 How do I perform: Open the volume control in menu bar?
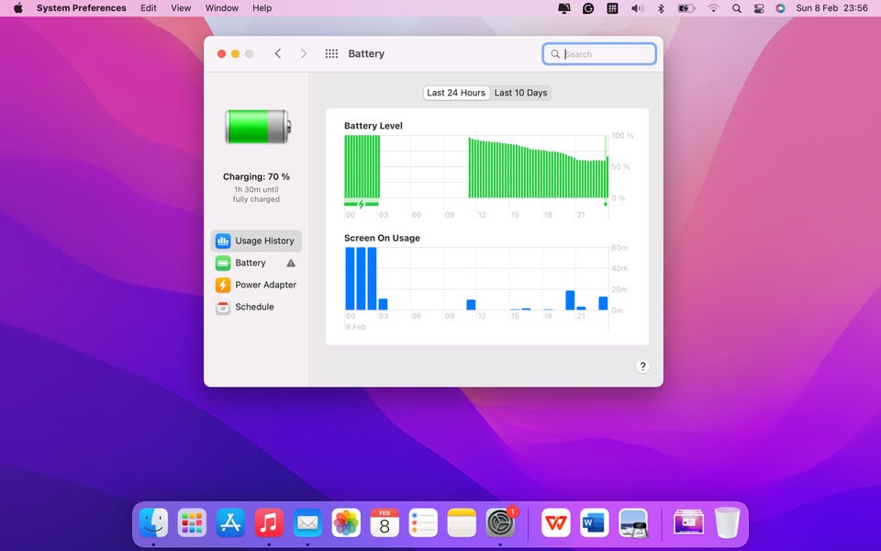click(x=637, y=8)
